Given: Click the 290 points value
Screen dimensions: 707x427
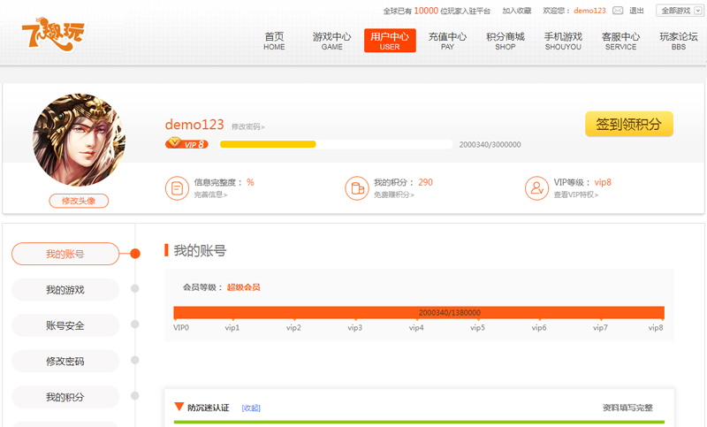Looking at the screenshot, I should click(x=425, y=182).
